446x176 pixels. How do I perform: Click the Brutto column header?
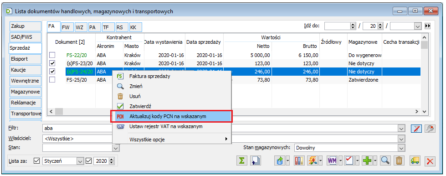[296, 46]
